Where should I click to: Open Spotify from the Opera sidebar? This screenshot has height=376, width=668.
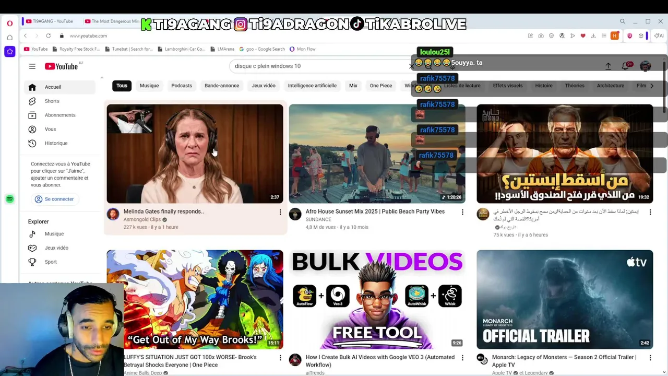[9, 199]
